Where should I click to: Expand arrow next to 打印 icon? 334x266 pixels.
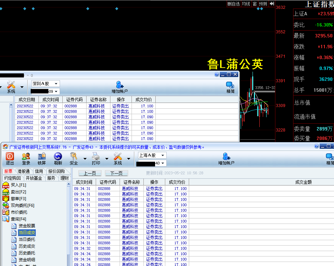pos(107,159)
